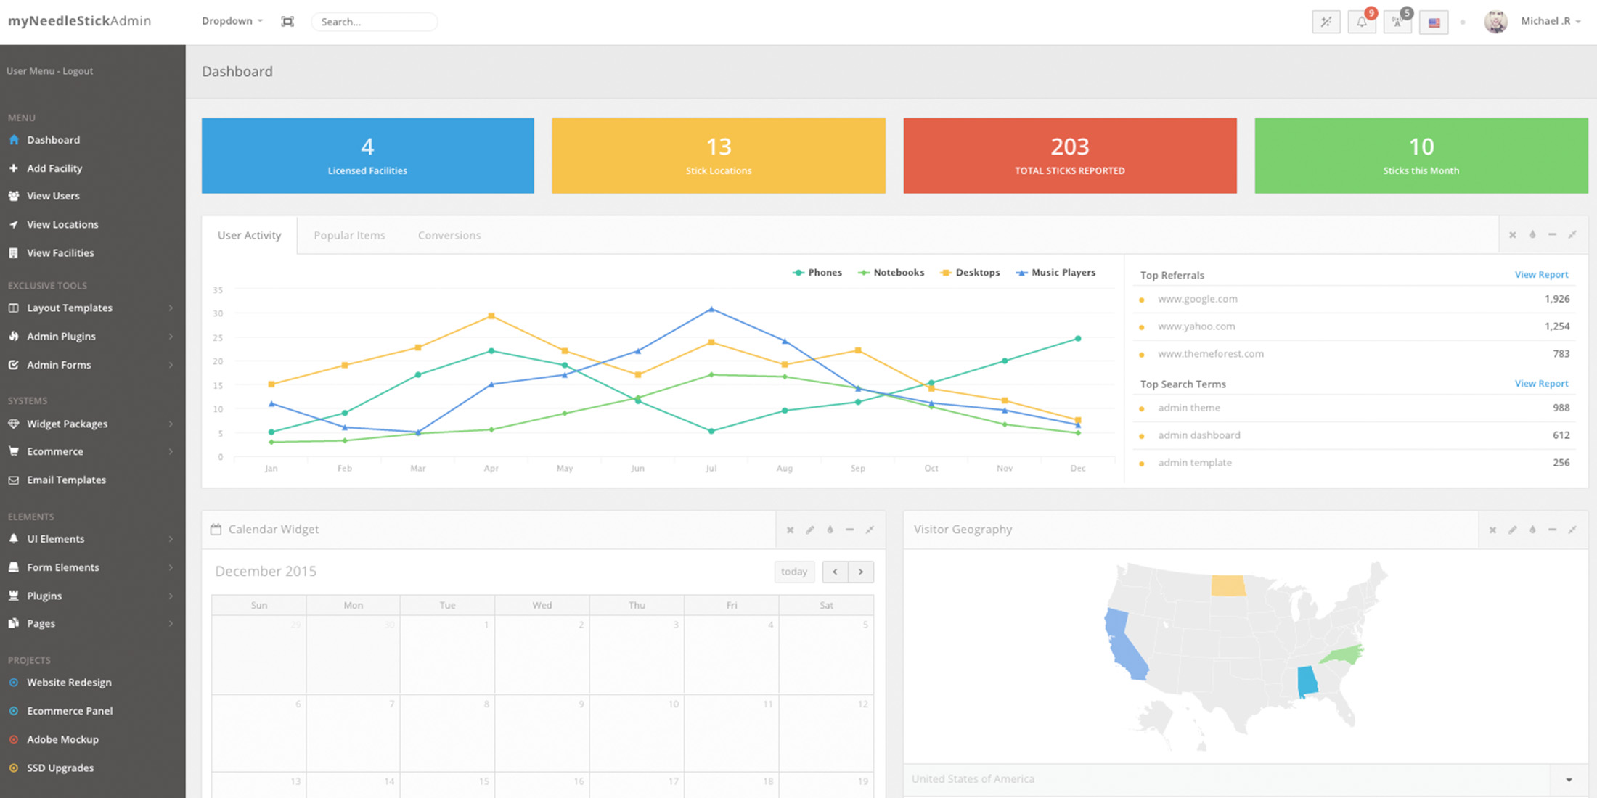Image resolution: width=1597 pixels, height=798 pixels.
Task: Expand the Admin Plugins submenu chevron
Action: tap(171, 337)
